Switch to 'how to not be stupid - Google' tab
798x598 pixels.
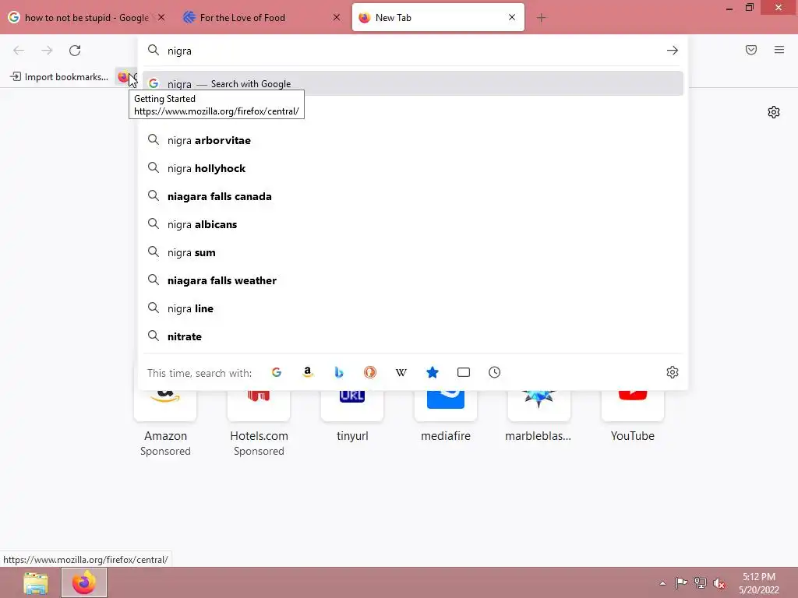click(x=87, y=18)
